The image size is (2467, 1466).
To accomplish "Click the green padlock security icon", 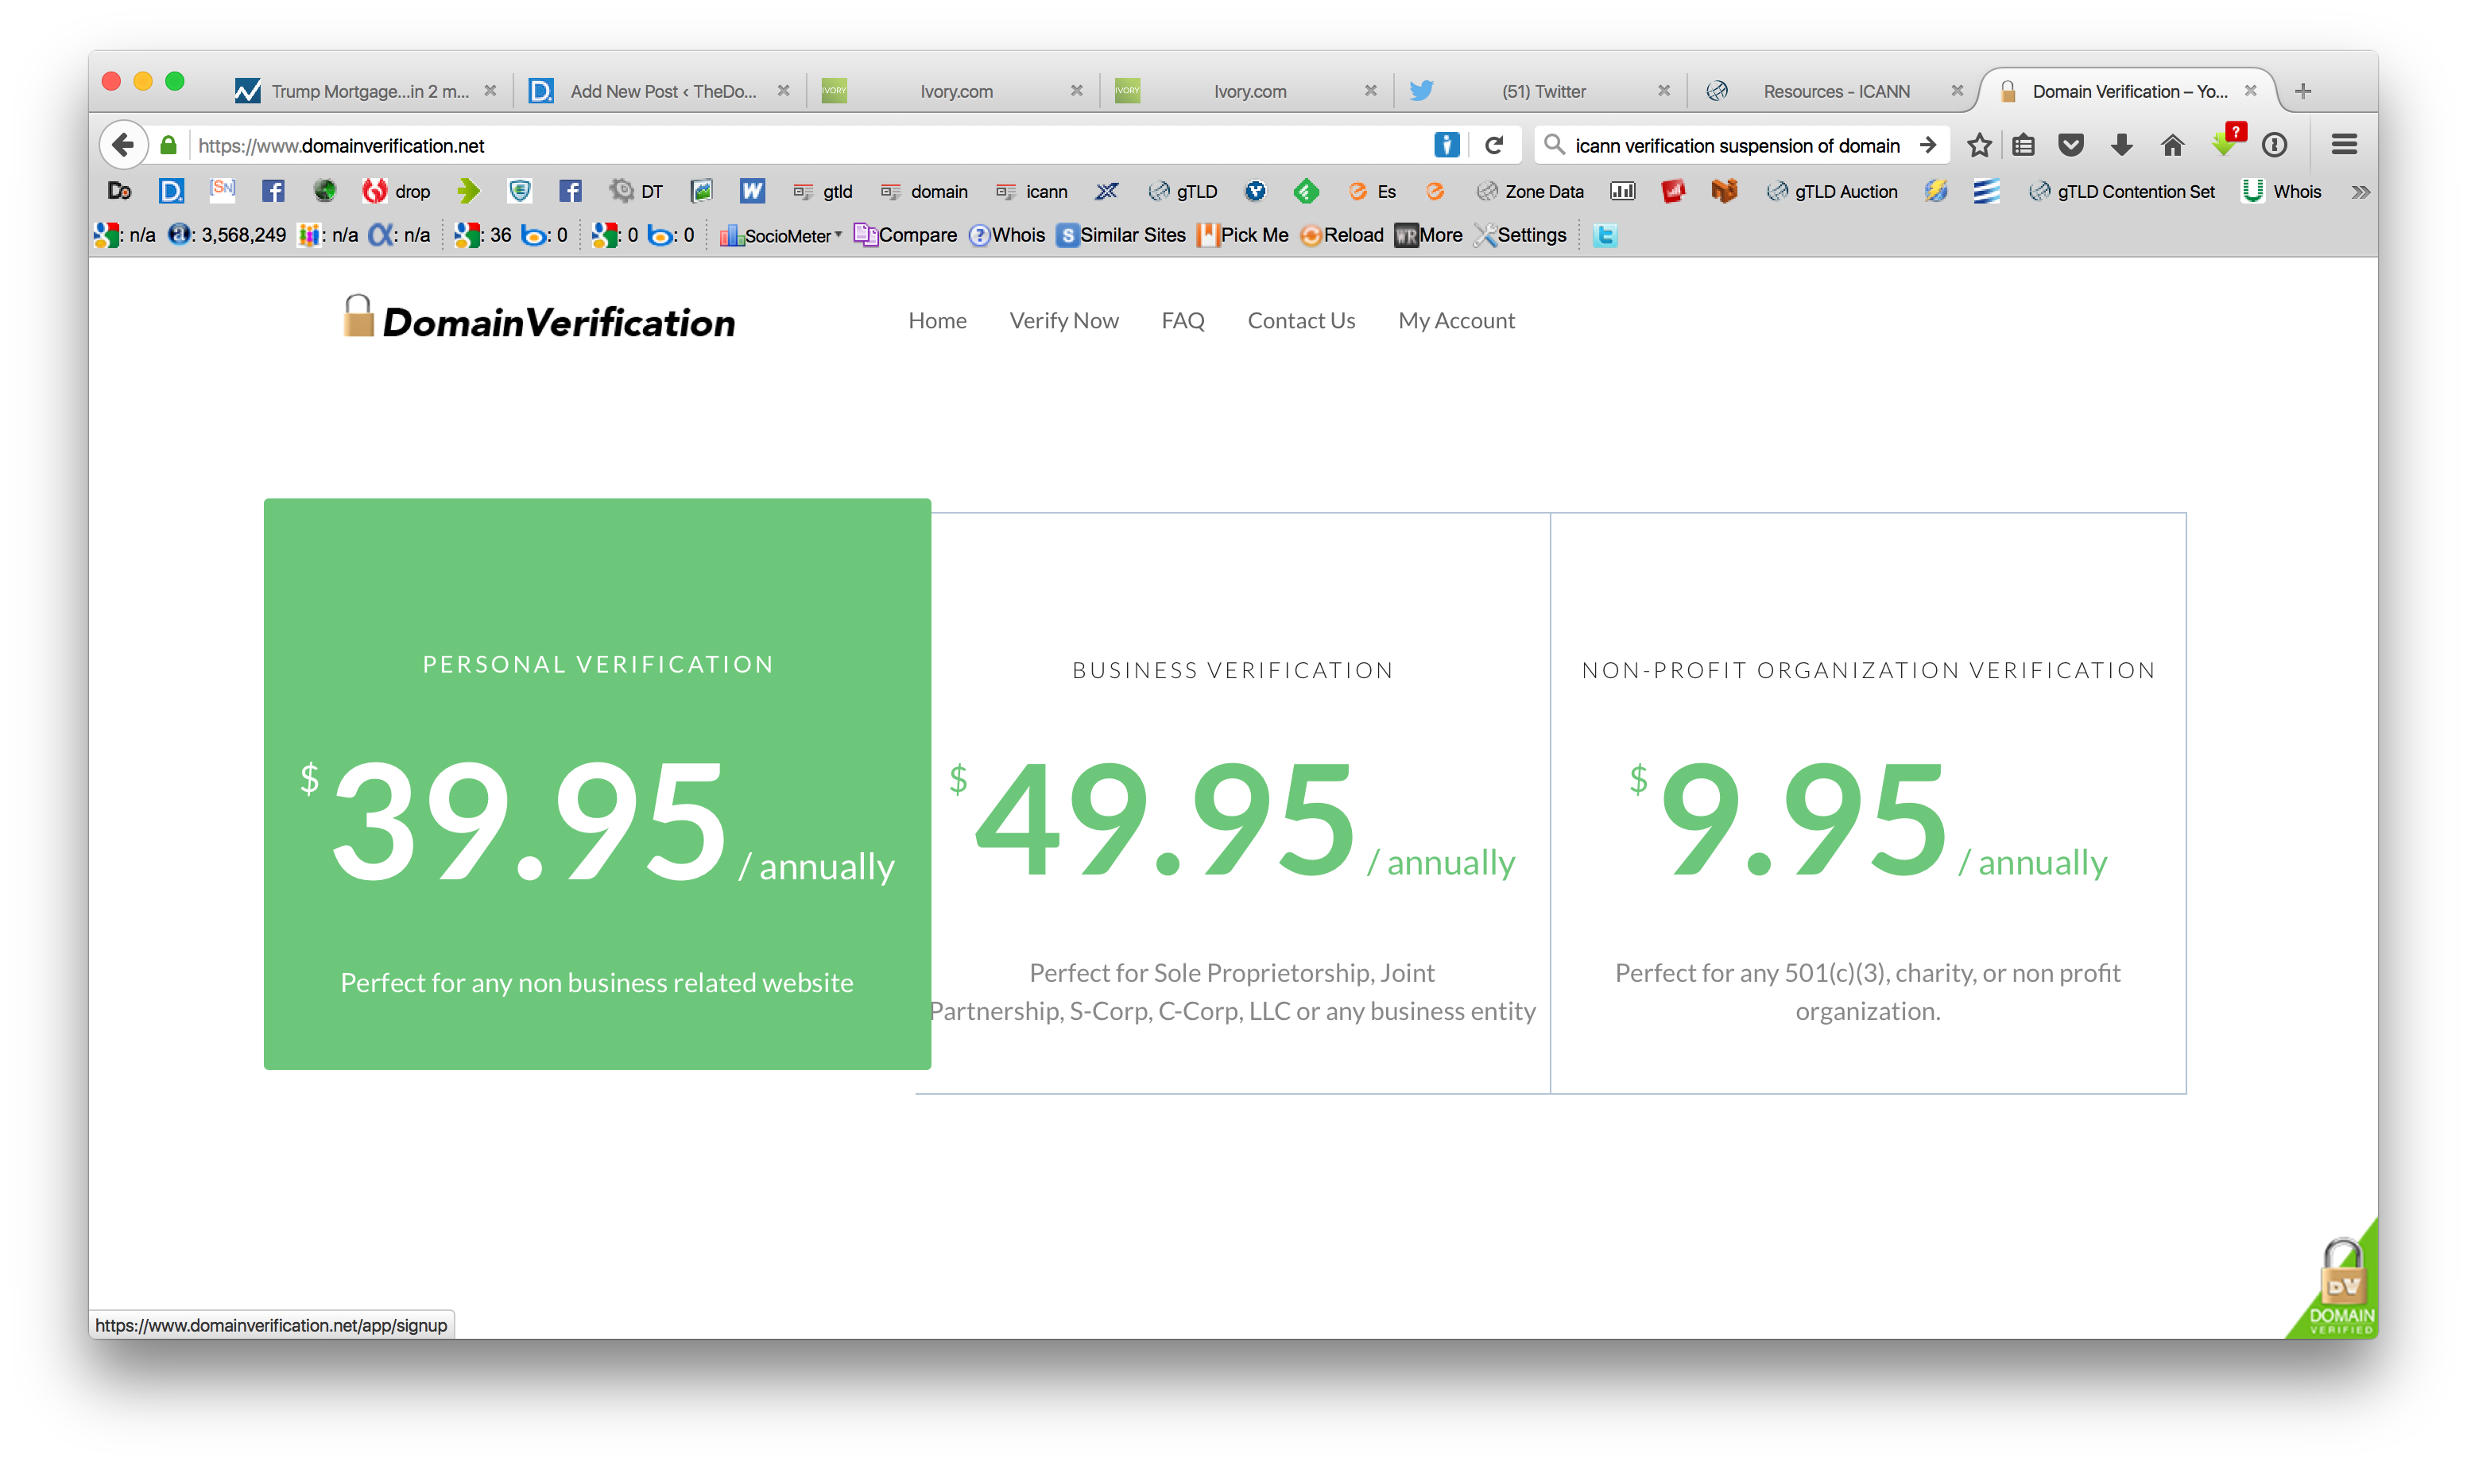I will (x=168, y=145).
